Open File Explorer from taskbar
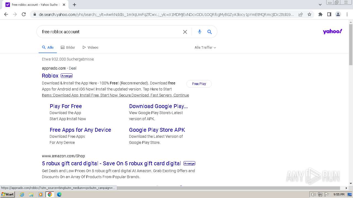The height and width of the screenshot is (198, 353). pos(31,194)
